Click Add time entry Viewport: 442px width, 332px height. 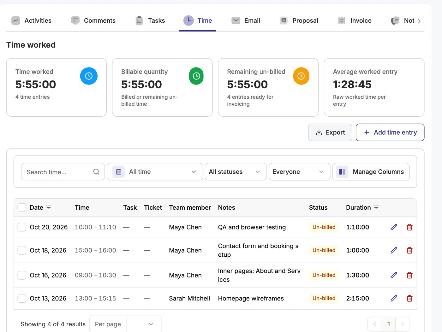coord(390,132)
